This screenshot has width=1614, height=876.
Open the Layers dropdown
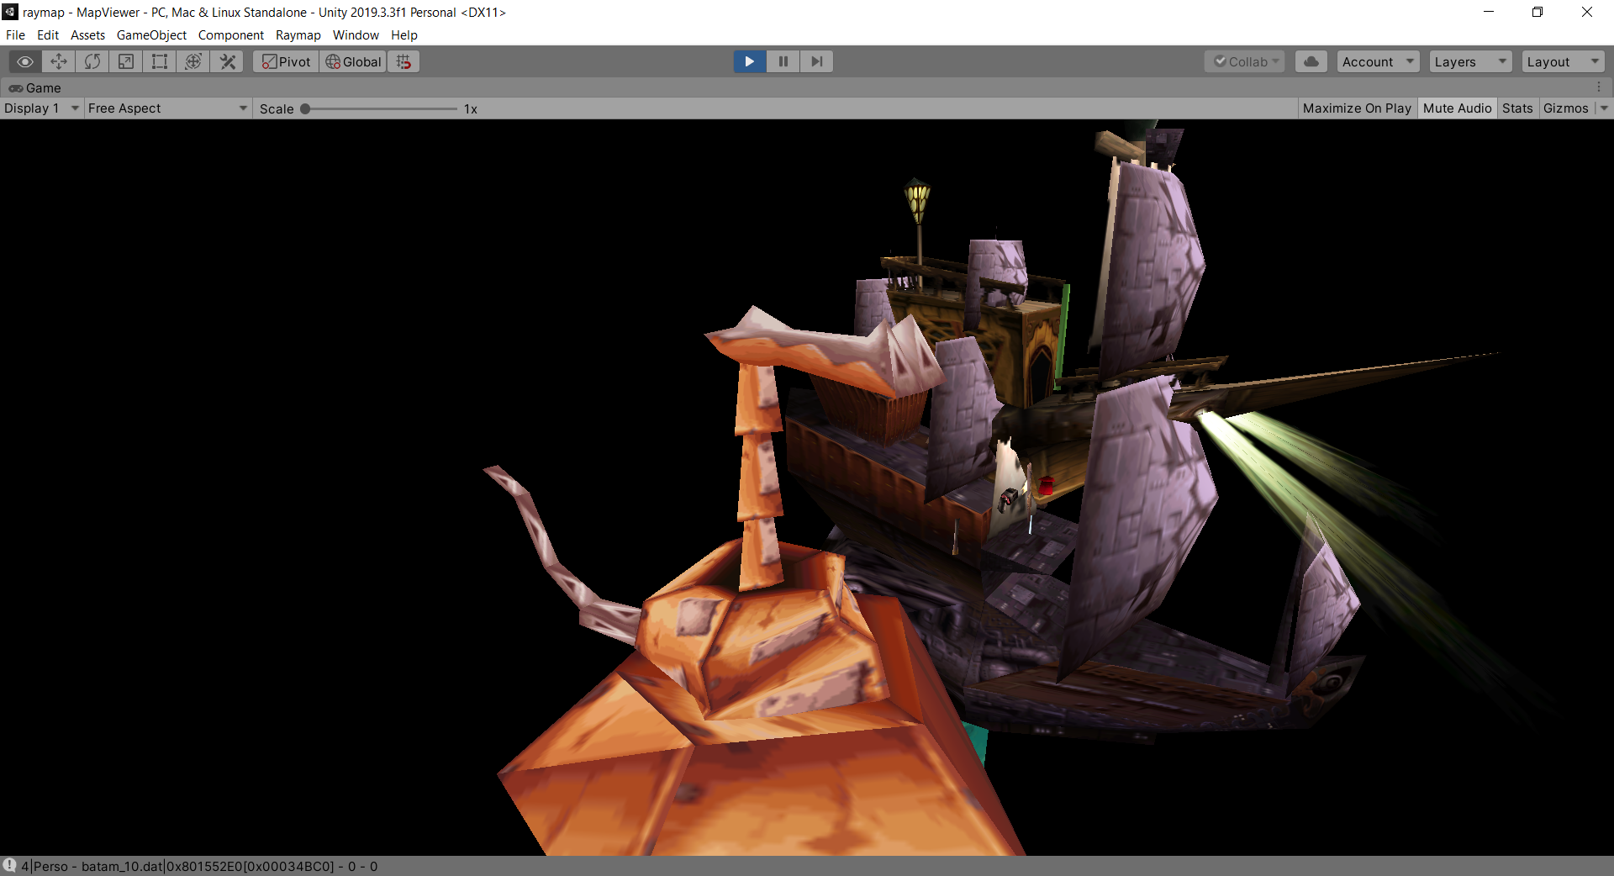click(1470, 61)
